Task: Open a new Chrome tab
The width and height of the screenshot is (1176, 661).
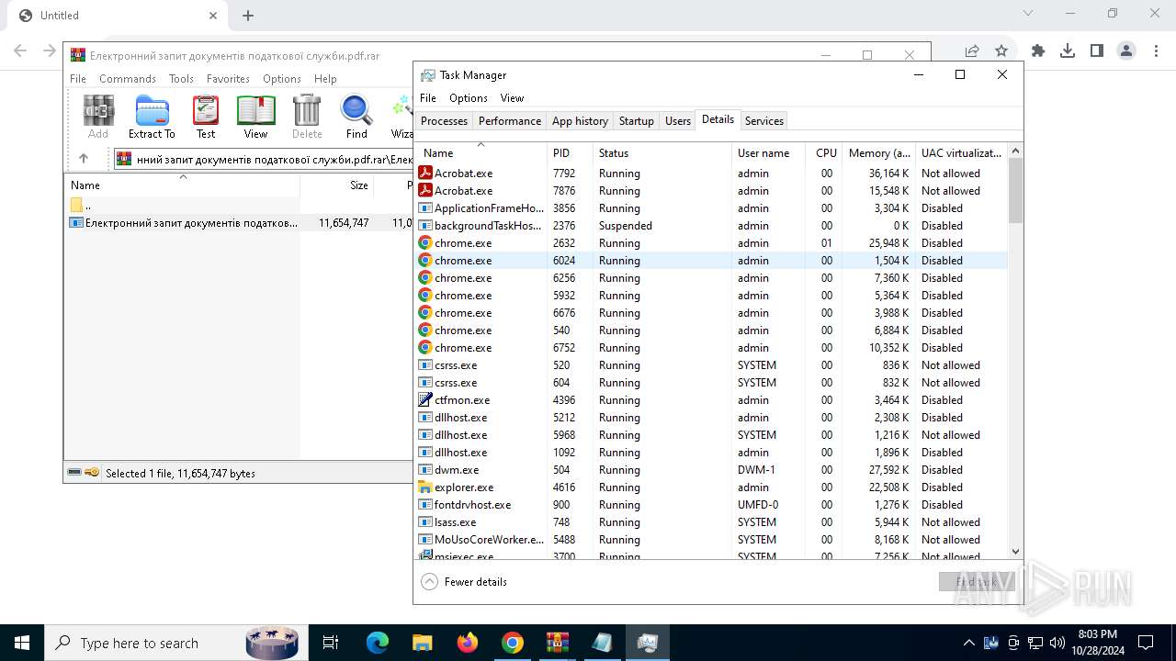Action: 248,16
